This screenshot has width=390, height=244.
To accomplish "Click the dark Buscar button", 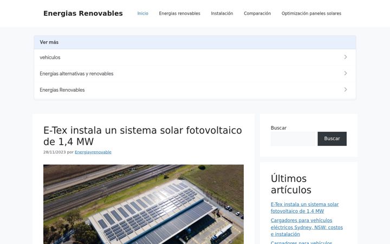I will click(332, 139).
